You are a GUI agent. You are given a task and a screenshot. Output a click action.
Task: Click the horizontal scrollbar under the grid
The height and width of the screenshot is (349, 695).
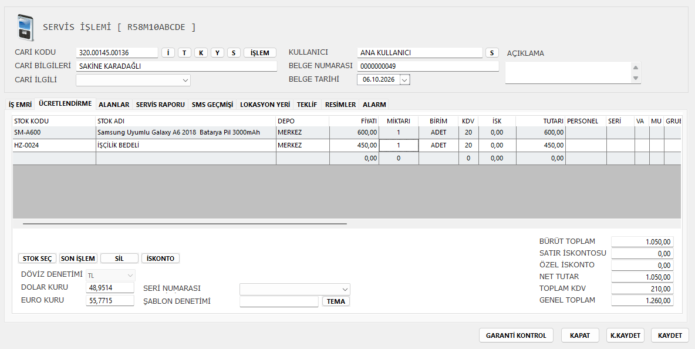point(185,224)
